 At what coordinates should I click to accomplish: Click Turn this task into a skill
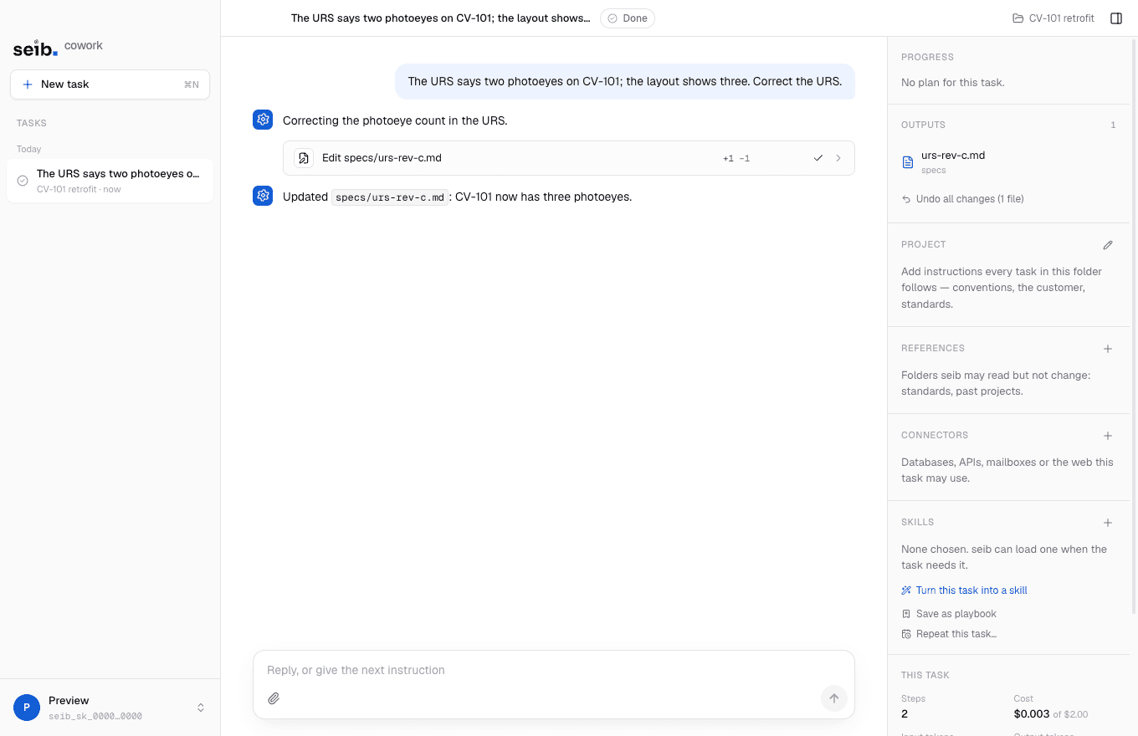click(964, 590)
